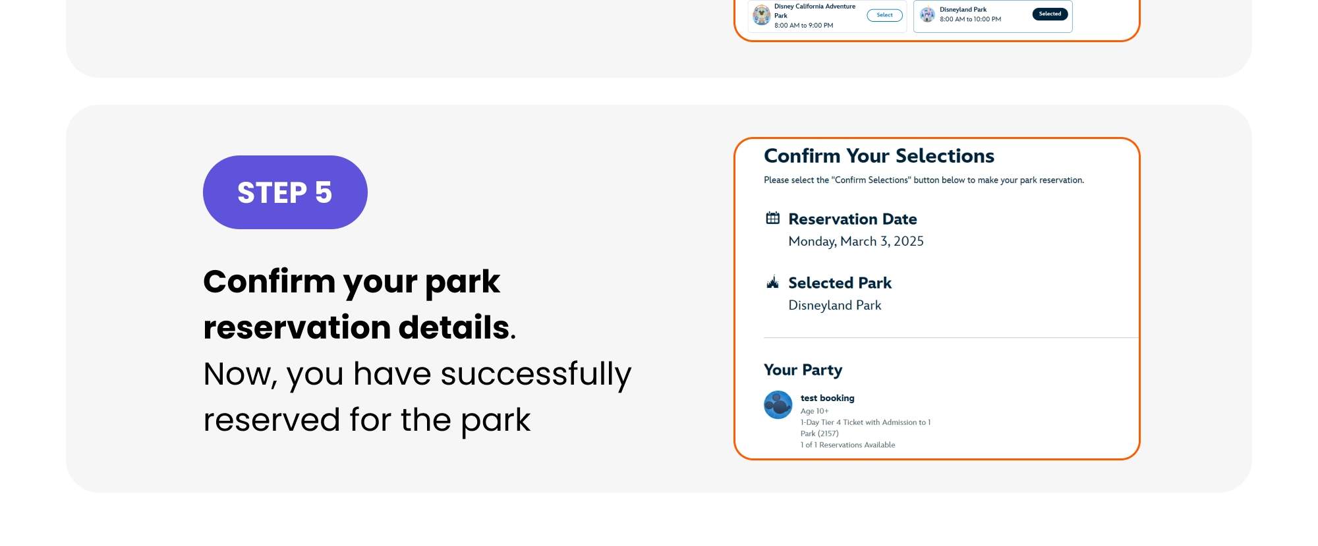
Task: Expand the Your Party section
Action: pyautogui.click(x=803, y=370)
